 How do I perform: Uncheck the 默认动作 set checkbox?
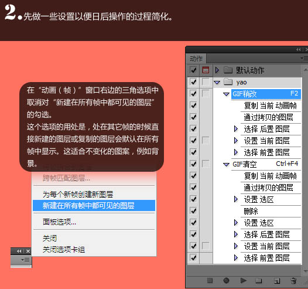click(x=193, y=70)
